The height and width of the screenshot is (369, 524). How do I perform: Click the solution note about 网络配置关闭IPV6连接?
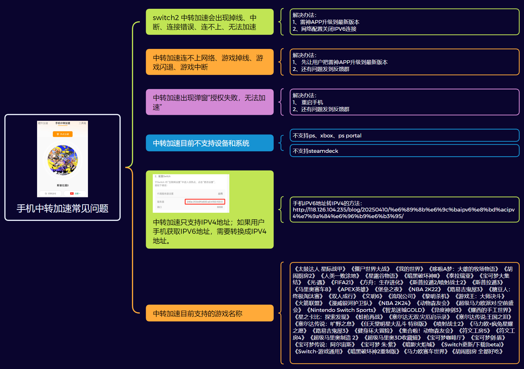pyautogui.click(x=404, y=22)
